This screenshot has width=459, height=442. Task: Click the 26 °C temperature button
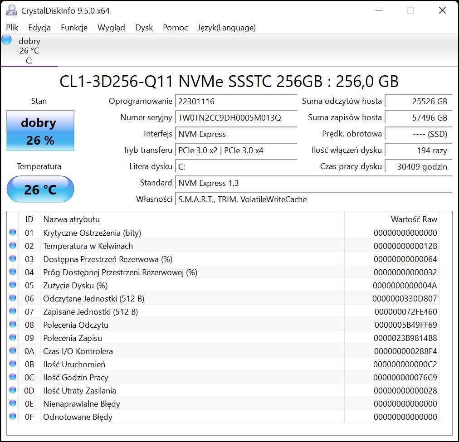pos(40,189)
